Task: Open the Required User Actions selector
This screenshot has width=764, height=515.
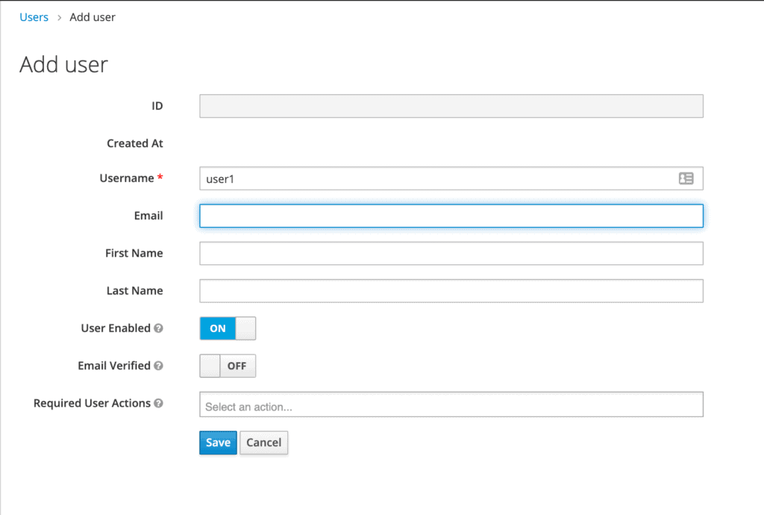Action: pos(451,405)
